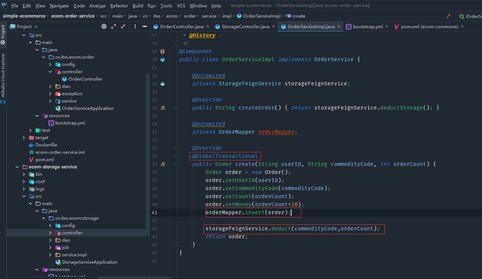Image resolution: width=482 pixels, height=279 pixels.
Task: Fold the createOrder method on line 26
Action: (x=177, y=108)
